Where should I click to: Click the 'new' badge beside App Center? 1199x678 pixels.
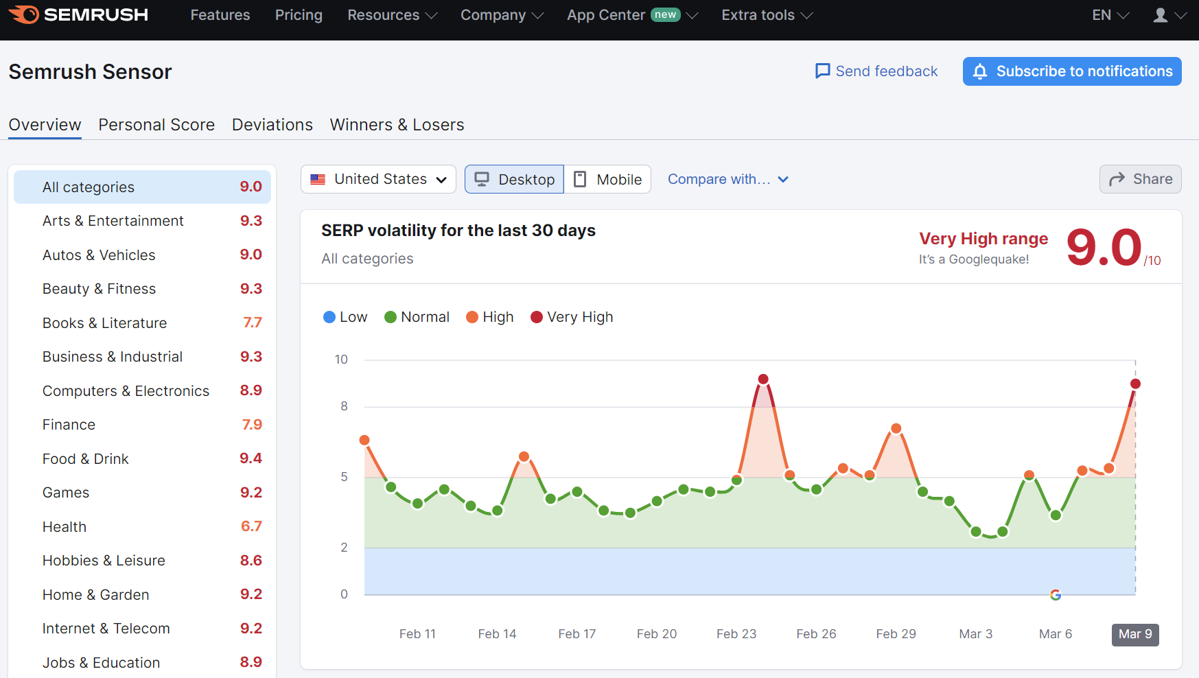(665, 14)
